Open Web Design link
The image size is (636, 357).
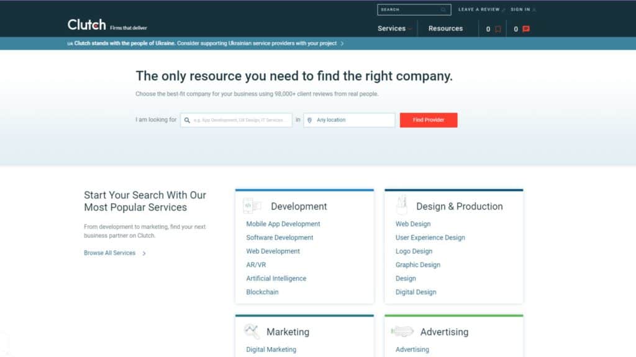(x=413, y=224)
